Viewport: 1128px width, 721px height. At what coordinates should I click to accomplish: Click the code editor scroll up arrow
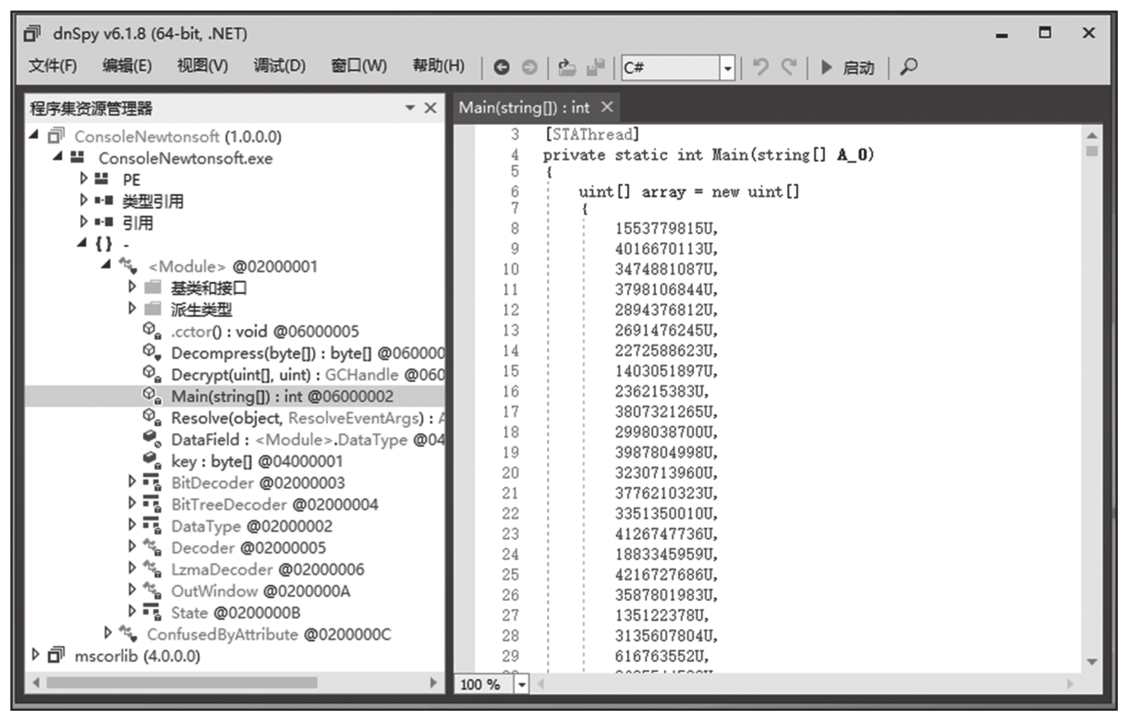pyautogui.click(x=1092, y=135)
